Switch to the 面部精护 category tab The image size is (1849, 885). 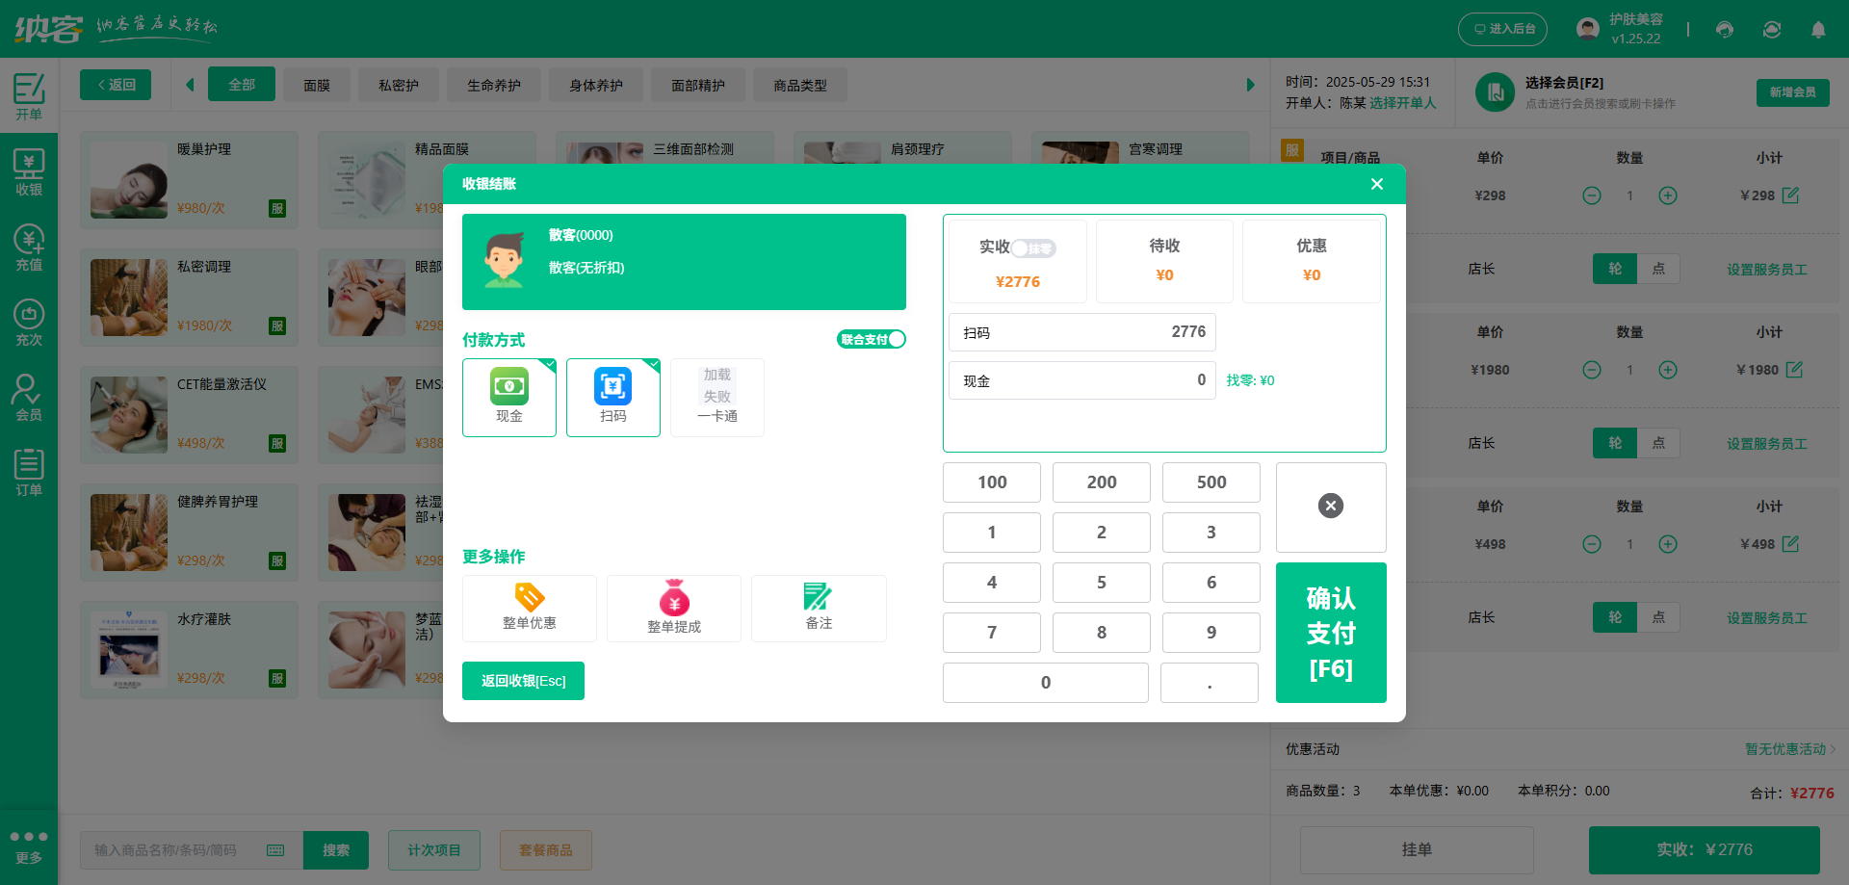(x=698, y=85)
